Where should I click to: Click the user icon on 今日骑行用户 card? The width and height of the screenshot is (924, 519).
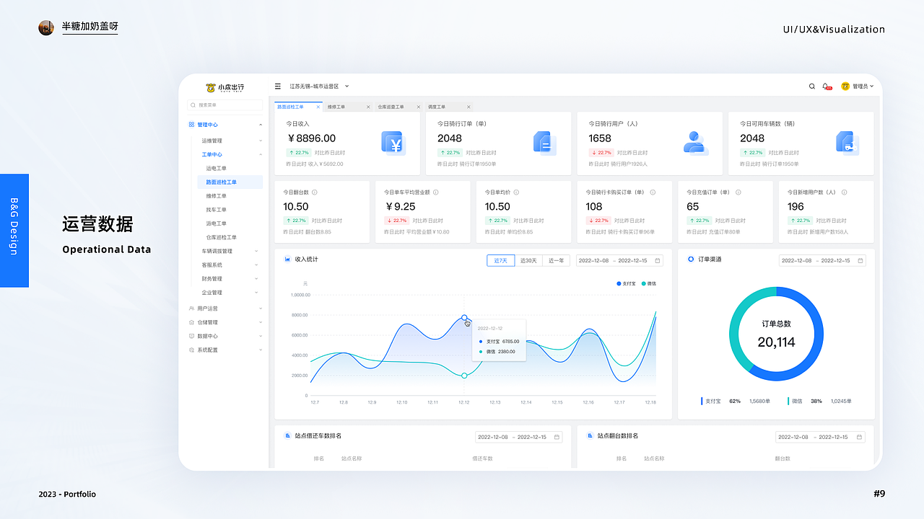click(696, 143)
